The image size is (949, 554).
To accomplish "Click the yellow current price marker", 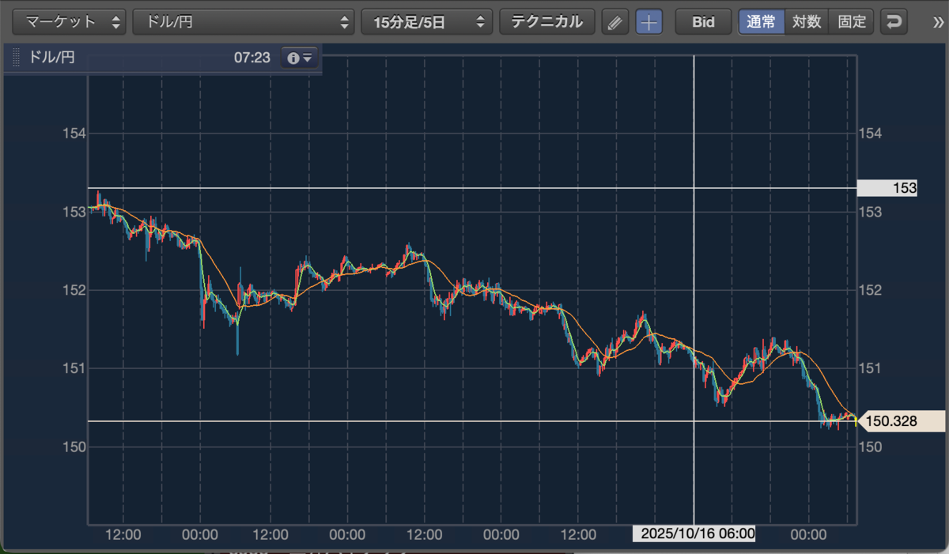I will pos(857,420).
